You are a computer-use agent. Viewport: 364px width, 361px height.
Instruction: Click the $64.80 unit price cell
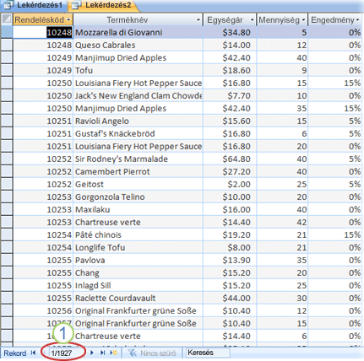click(x=230, y=159)
